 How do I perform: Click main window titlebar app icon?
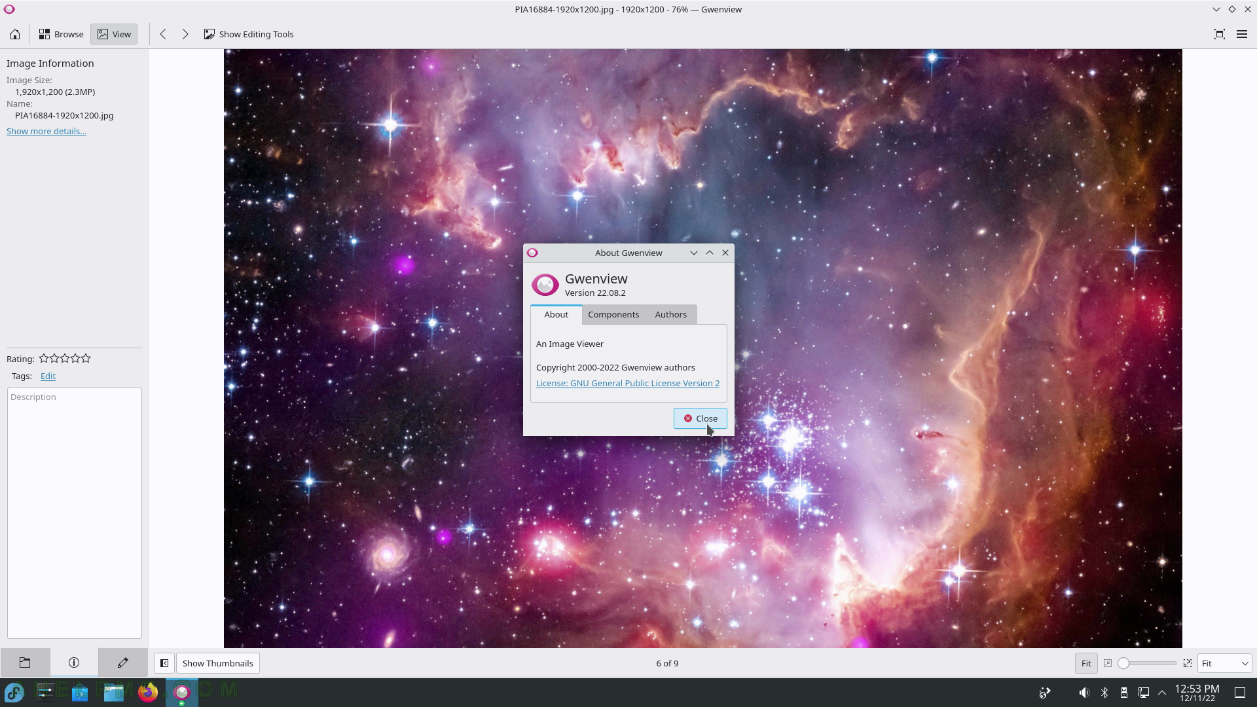tap(9, 9)
